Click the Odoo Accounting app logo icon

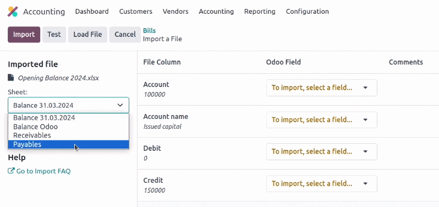(x=13, y=12)
